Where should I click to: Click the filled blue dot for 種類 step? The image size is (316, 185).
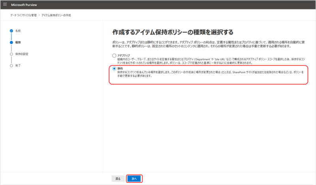point(11,42)
